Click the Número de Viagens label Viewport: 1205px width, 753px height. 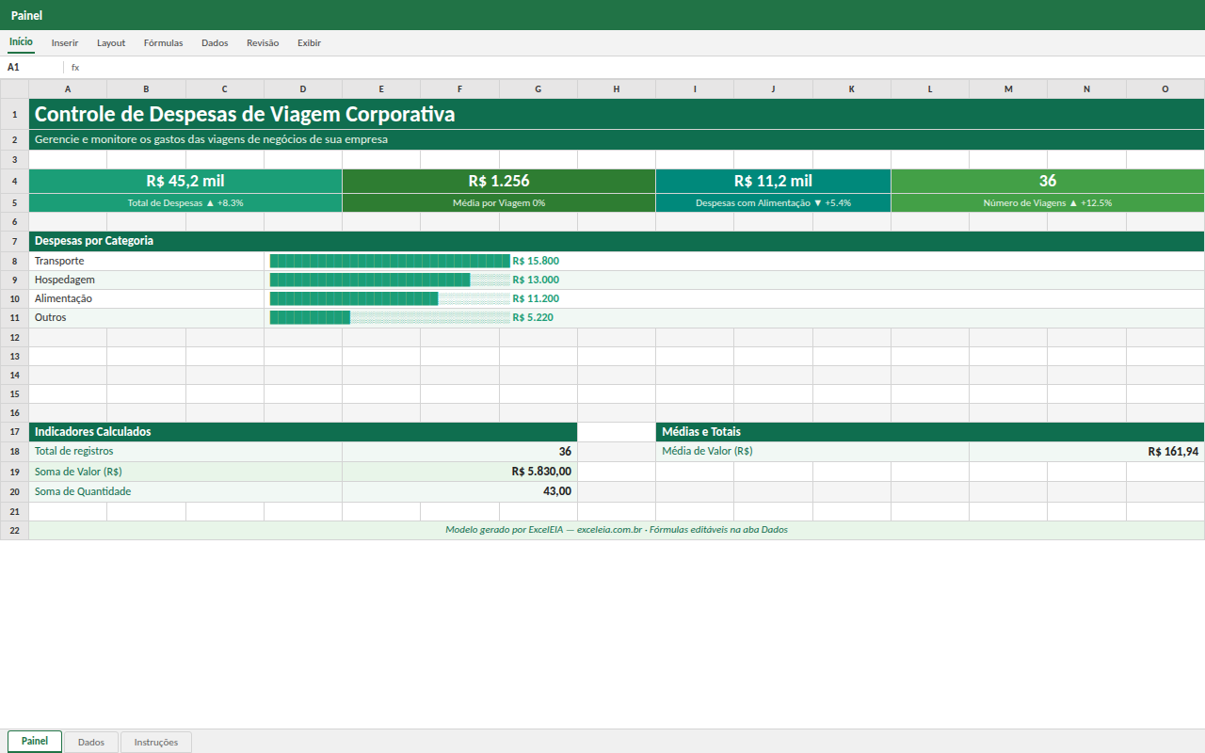pos(1048,202)
